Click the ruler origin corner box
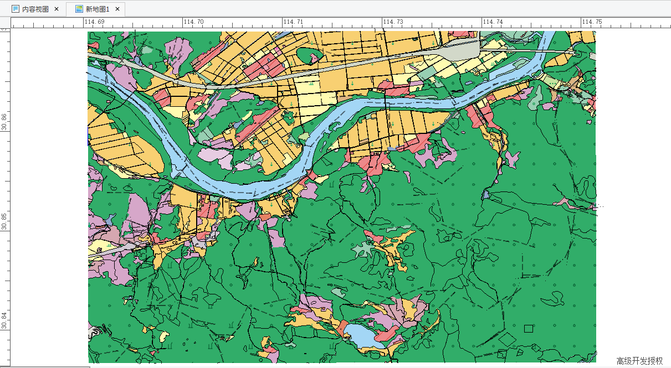 pos(5,22)
